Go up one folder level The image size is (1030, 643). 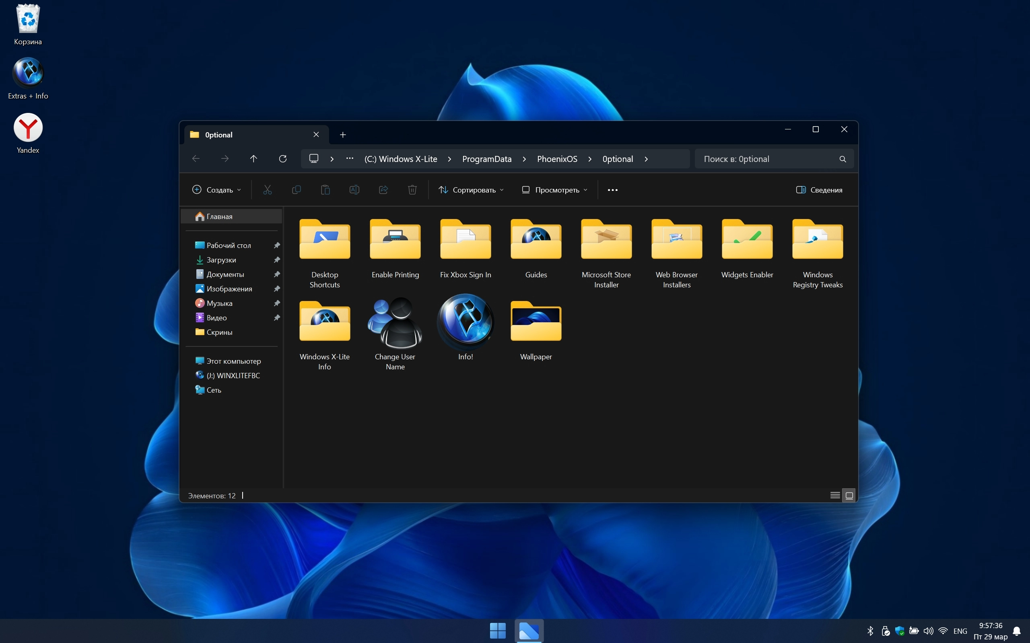(253, 159)
